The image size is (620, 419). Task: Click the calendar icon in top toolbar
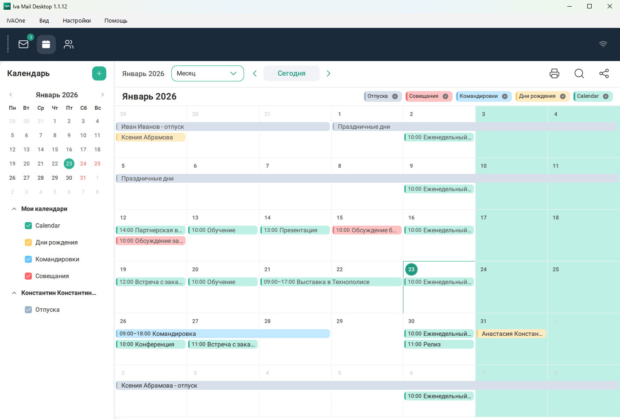pos(46,44)
